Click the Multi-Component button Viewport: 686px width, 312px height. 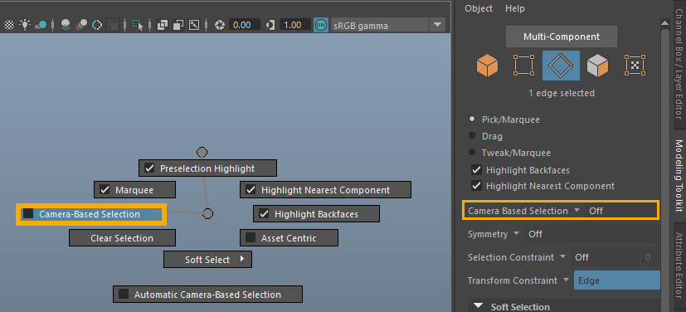(562, 37)
